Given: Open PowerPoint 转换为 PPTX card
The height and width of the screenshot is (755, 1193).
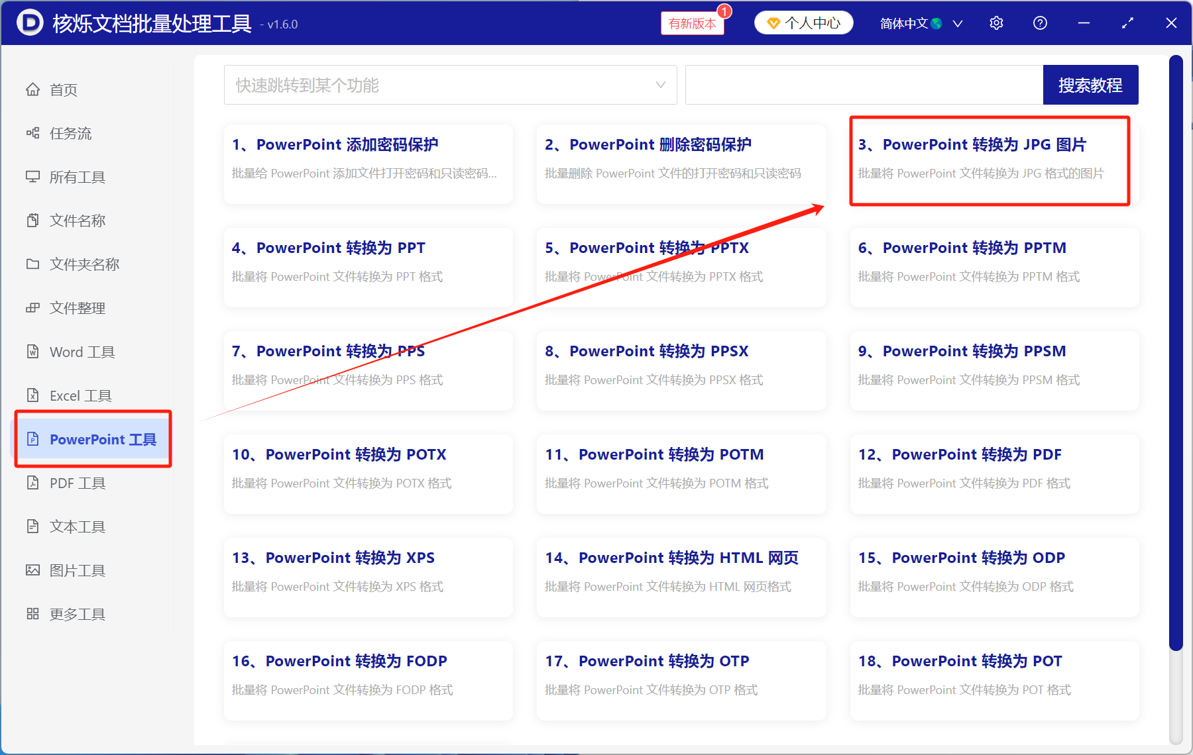Looking at the screenshot, I should click(x=681, y=268).
